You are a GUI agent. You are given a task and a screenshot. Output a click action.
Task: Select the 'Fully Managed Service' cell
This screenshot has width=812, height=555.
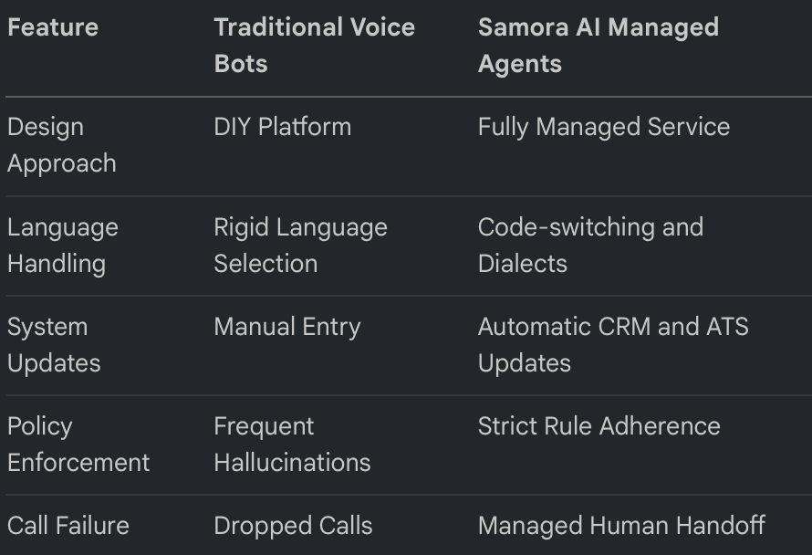click(603, 127)
